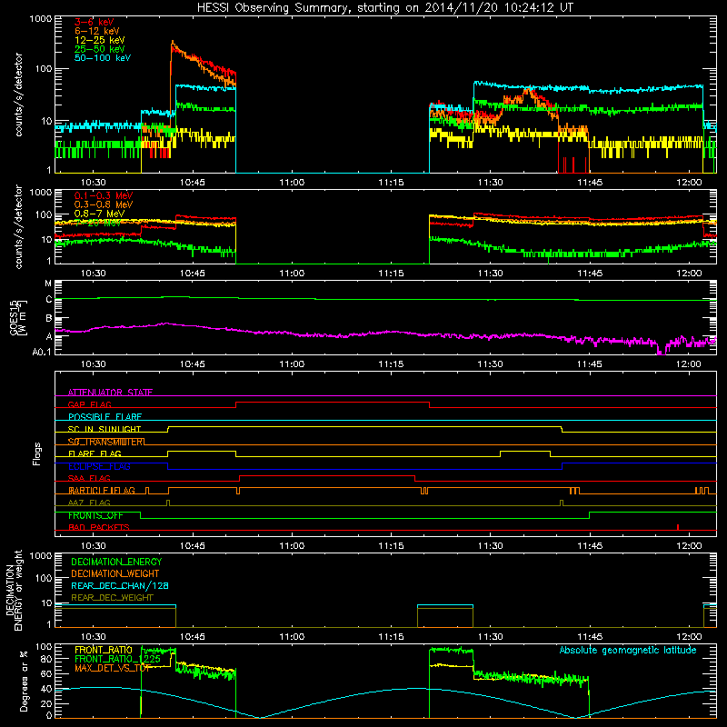Click the PARTICLE_FLAG label
This screenshot has width=727, height=727.
(x=102, y=490)
